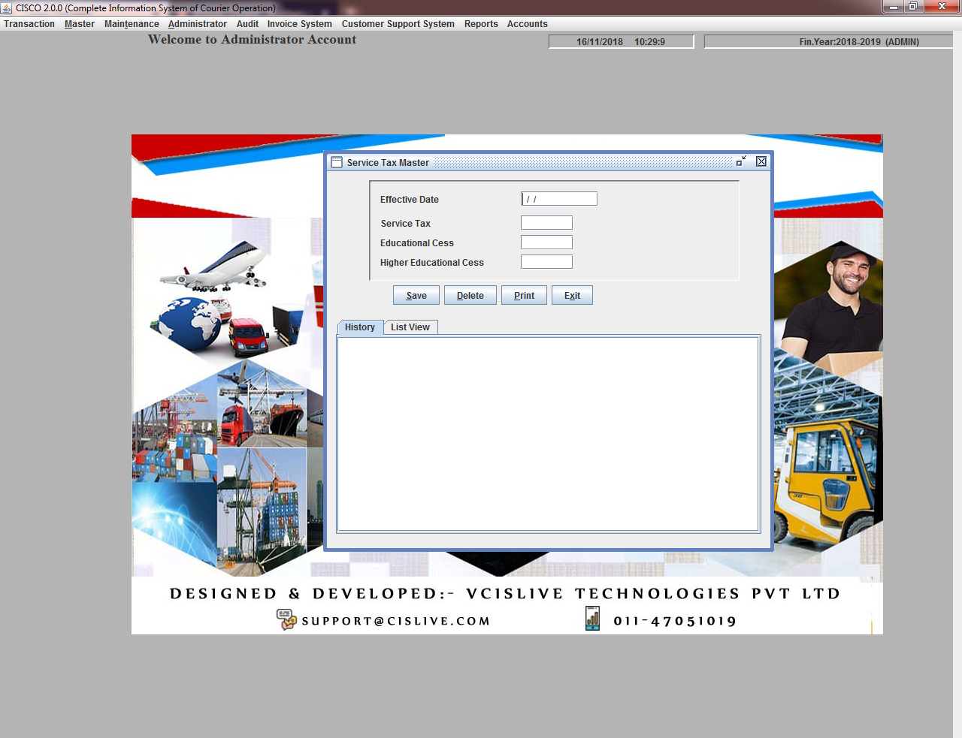The width and height of the screenshot is (962, 738).
Task: Open the Reports menu
Action: [481, 24]
